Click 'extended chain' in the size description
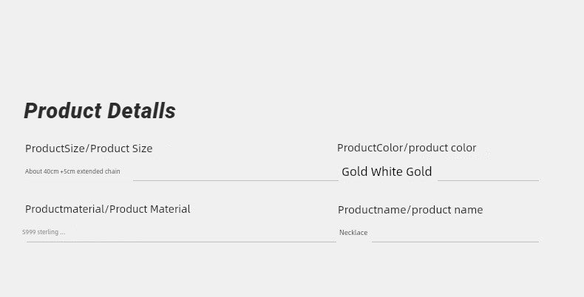 pos(98,171)
